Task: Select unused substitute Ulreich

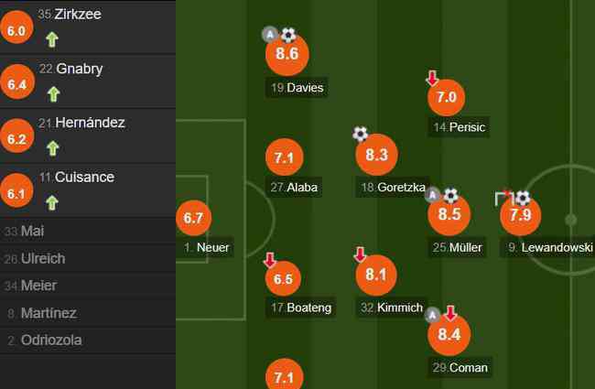Action: pyautogui.click(x=88, y=258)
